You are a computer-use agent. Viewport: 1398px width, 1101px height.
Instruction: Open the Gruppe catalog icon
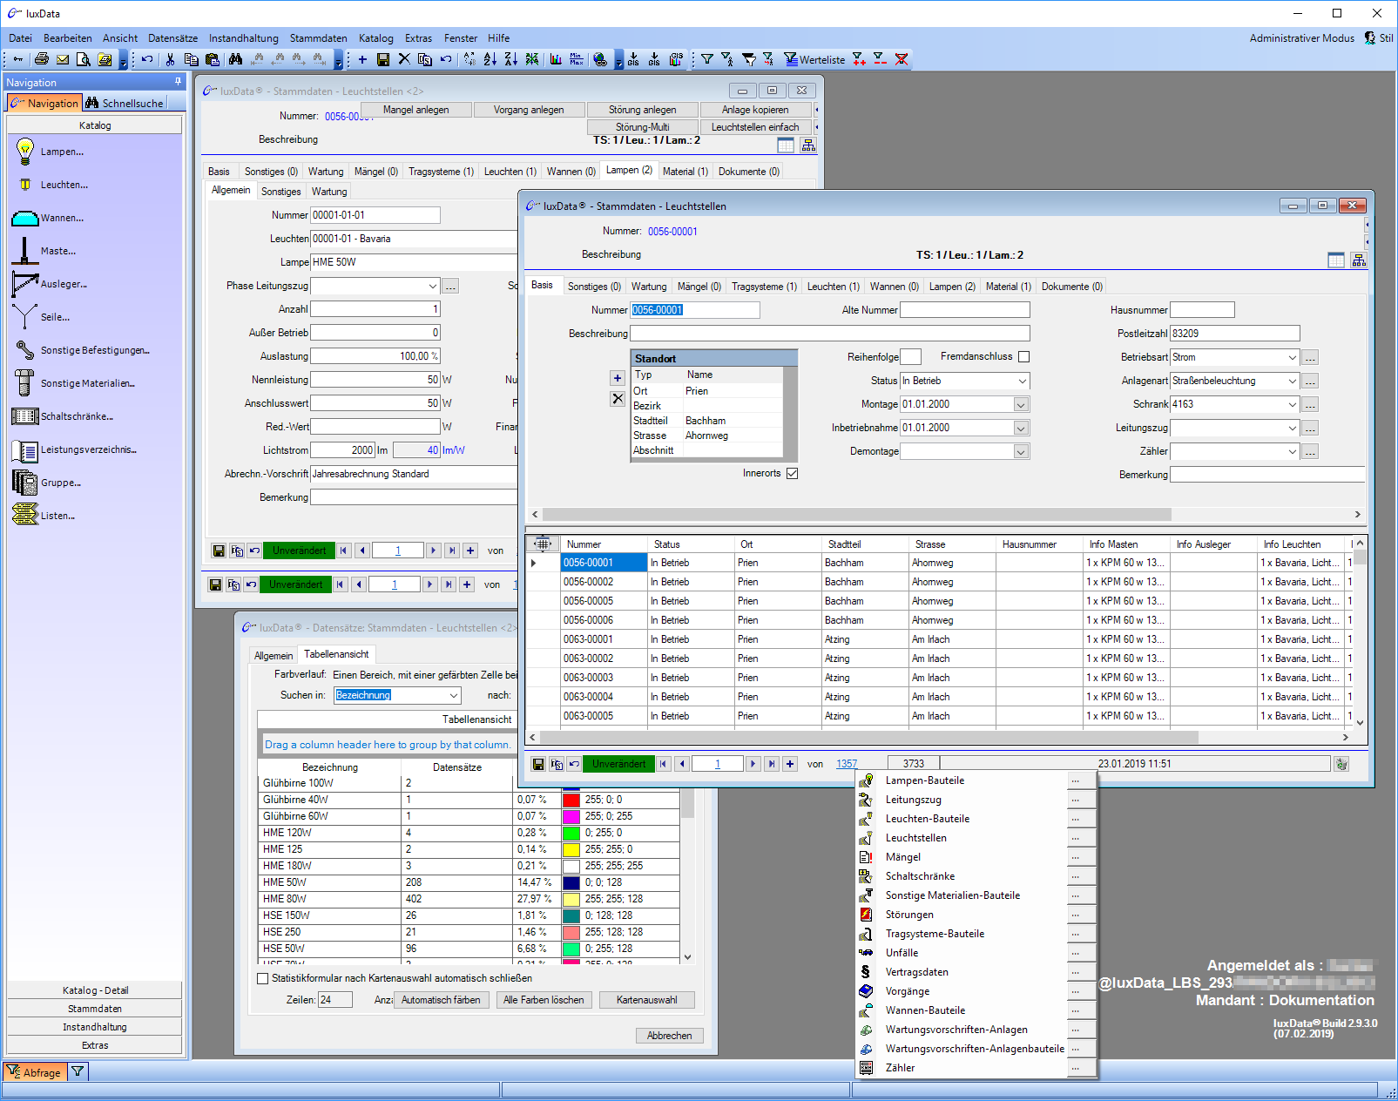pyautogui.click(x=25, y=483)
